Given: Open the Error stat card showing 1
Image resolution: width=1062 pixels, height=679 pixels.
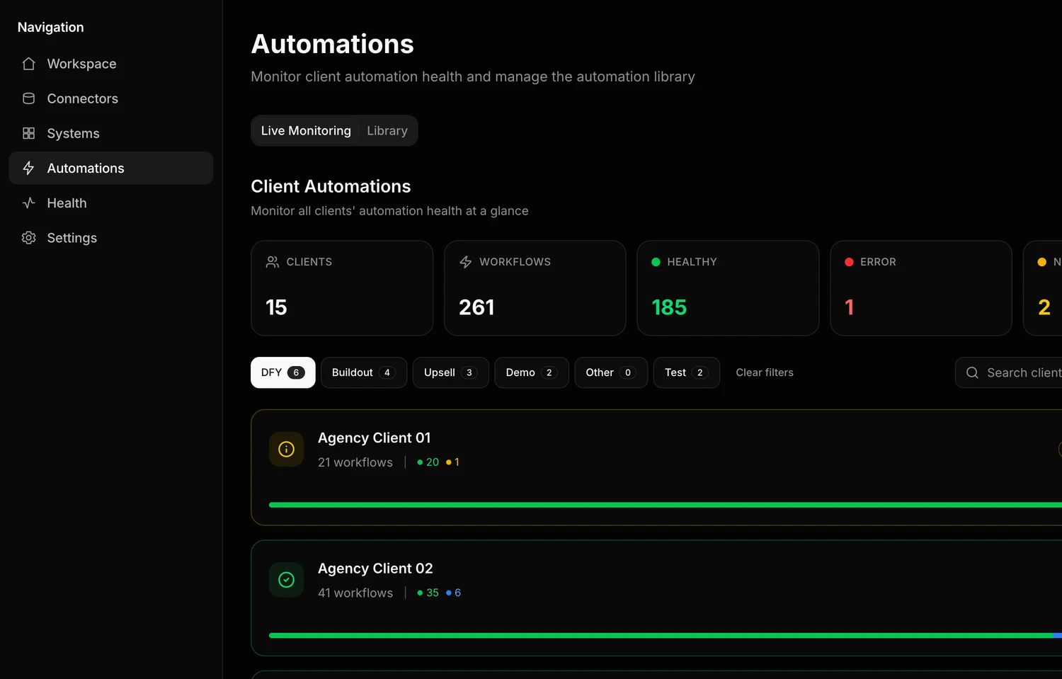Looking at the screenshot, I should [x=921, y=288].
